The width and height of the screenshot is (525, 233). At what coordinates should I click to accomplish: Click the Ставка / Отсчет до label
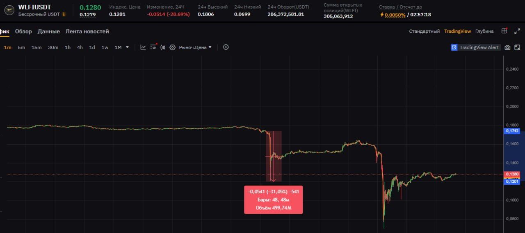[400, 7]
